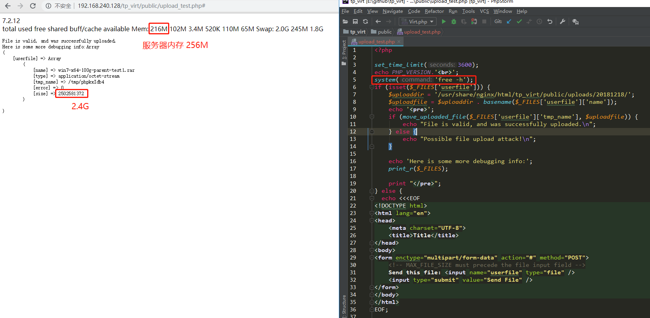Open the Window menu
650x318 pixels.
pyautogui.click(x=503, y=11)
